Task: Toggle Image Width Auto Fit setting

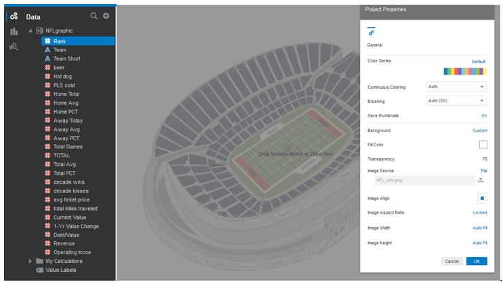Action: pyautogui.click(x=479, y=228)
